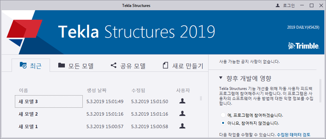Click the user icon in 새 모델 2 row
This screenshot has height=139, width=326.
coord(182,113)
